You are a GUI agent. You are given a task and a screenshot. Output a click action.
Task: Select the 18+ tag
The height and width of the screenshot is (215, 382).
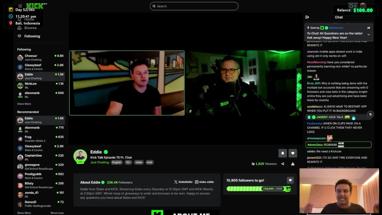point(128,162)
